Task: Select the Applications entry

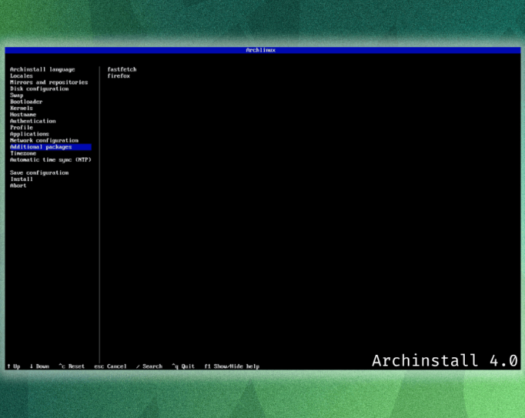Action: [x=30, y=134]
